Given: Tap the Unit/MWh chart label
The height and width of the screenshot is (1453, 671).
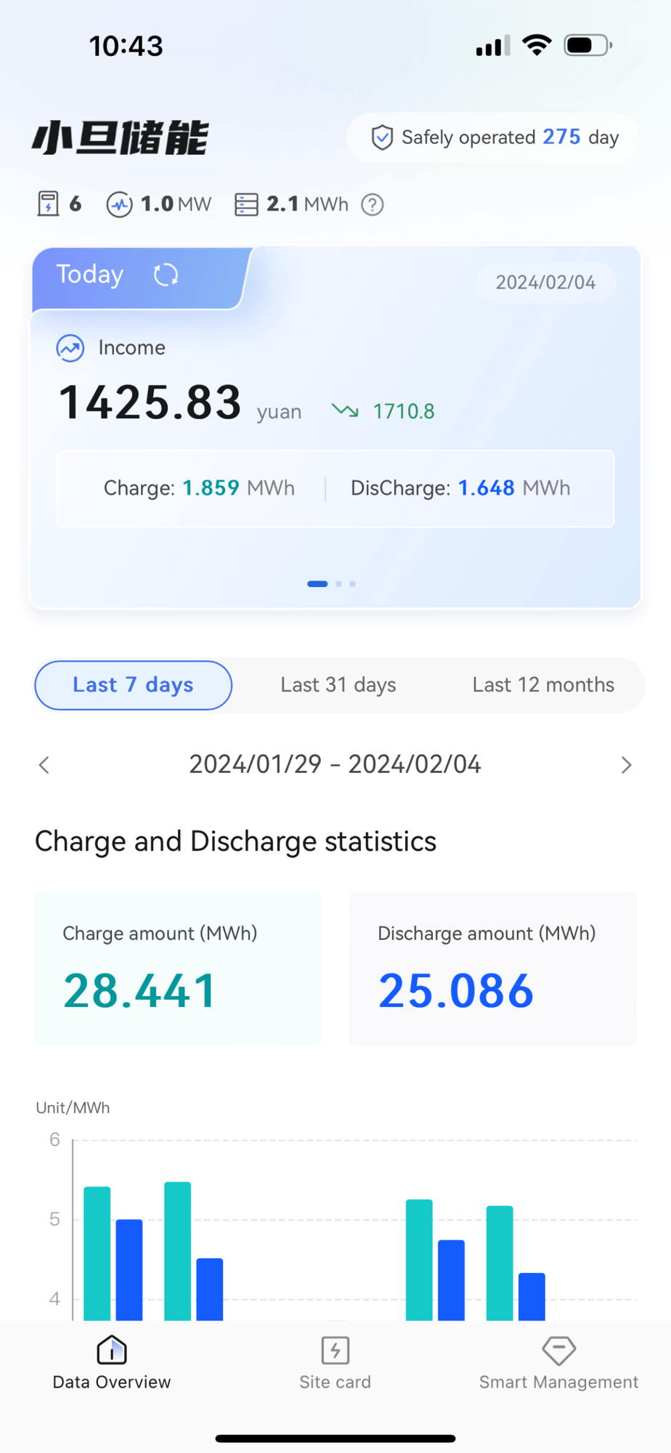Looking at the screenshot, I should [73, 1108].
